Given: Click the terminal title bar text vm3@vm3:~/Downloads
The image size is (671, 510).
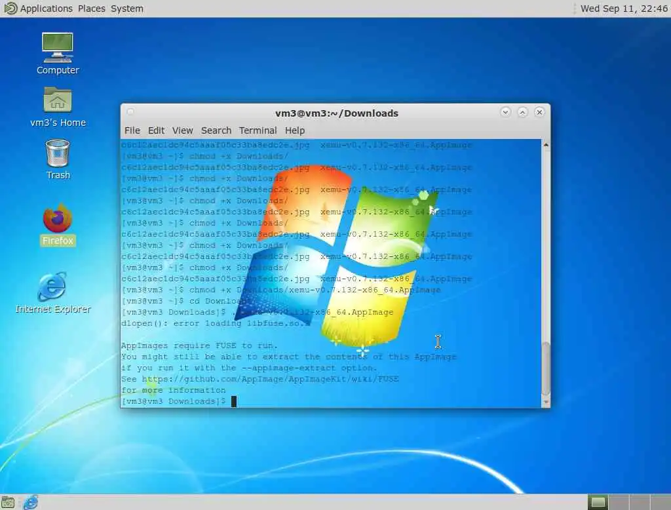Looking at the screenshot, I should [337, 113].
